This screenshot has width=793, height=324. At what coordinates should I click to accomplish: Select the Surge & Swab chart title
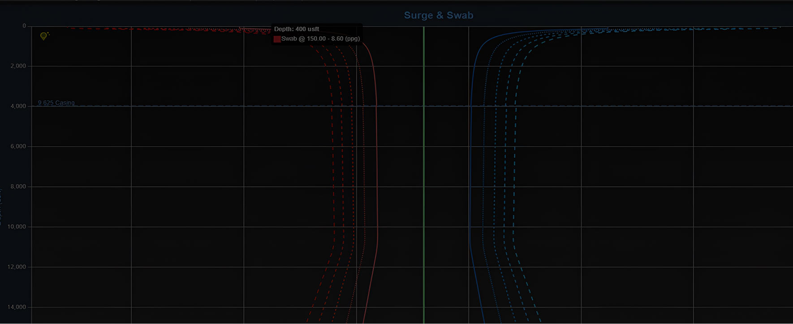tap(438, 15)
